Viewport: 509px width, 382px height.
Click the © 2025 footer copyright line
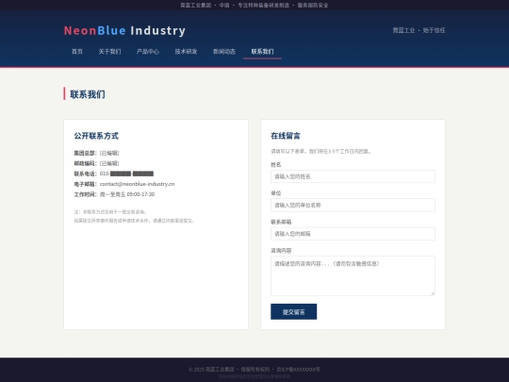click(x=254, y=370)
